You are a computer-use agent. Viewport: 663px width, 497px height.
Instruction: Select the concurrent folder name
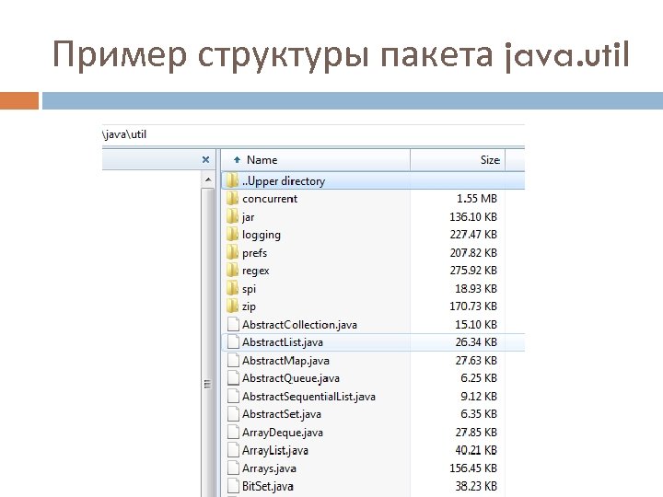pos(270,199)
